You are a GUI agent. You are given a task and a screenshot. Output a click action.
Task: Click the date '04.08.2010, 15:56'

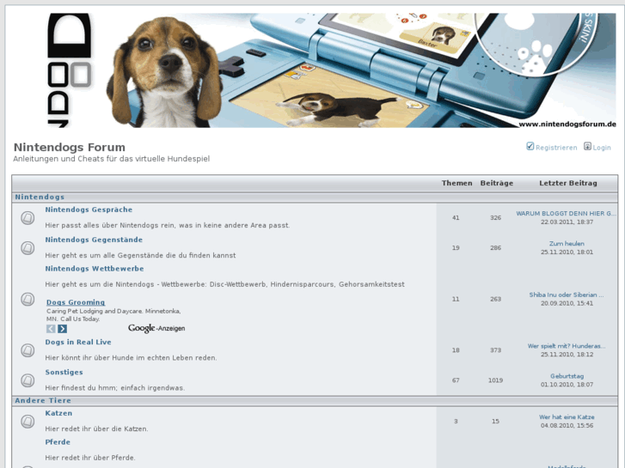(567, 426)
